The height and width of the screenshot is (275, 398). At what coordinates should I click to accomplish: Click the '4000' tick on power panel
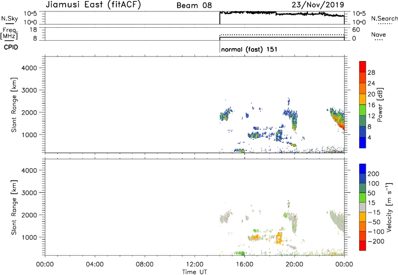click(29, 68)
